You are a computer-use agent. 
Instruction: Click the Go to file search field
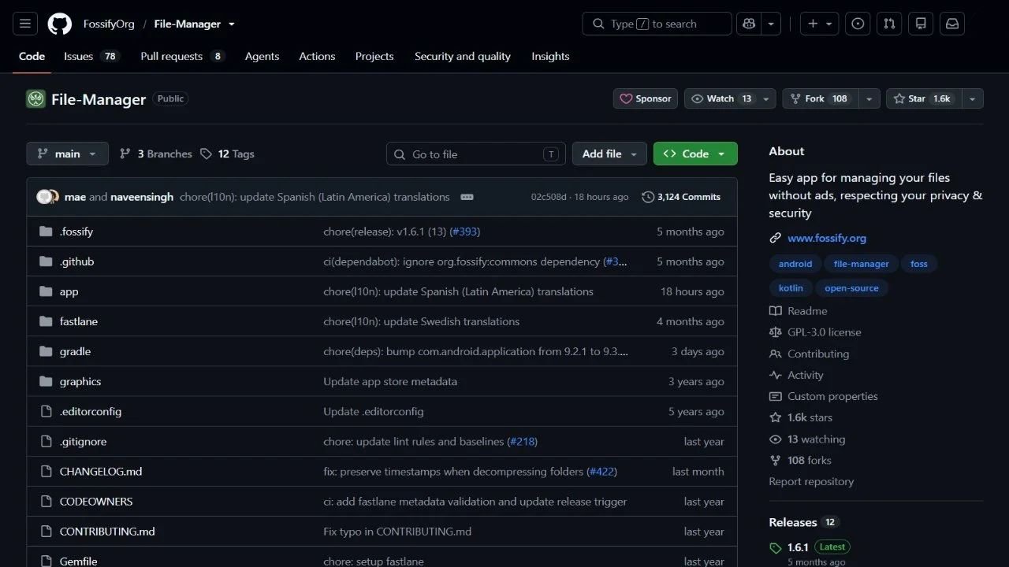[x=476, y=154]
